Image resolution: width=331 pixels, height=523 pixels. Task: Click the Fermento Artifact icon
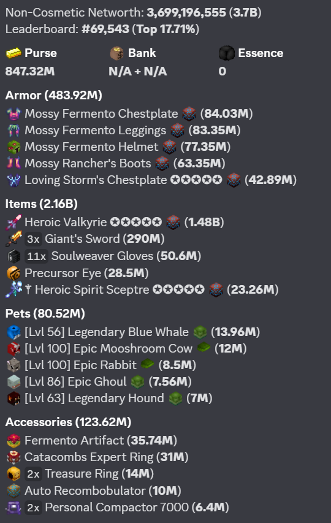(13, 441)
